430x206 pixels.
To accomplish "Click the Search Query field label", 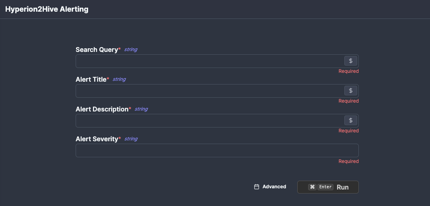I will [97, 50].
